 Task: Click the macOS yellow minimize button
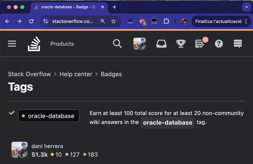click(16, 7)
